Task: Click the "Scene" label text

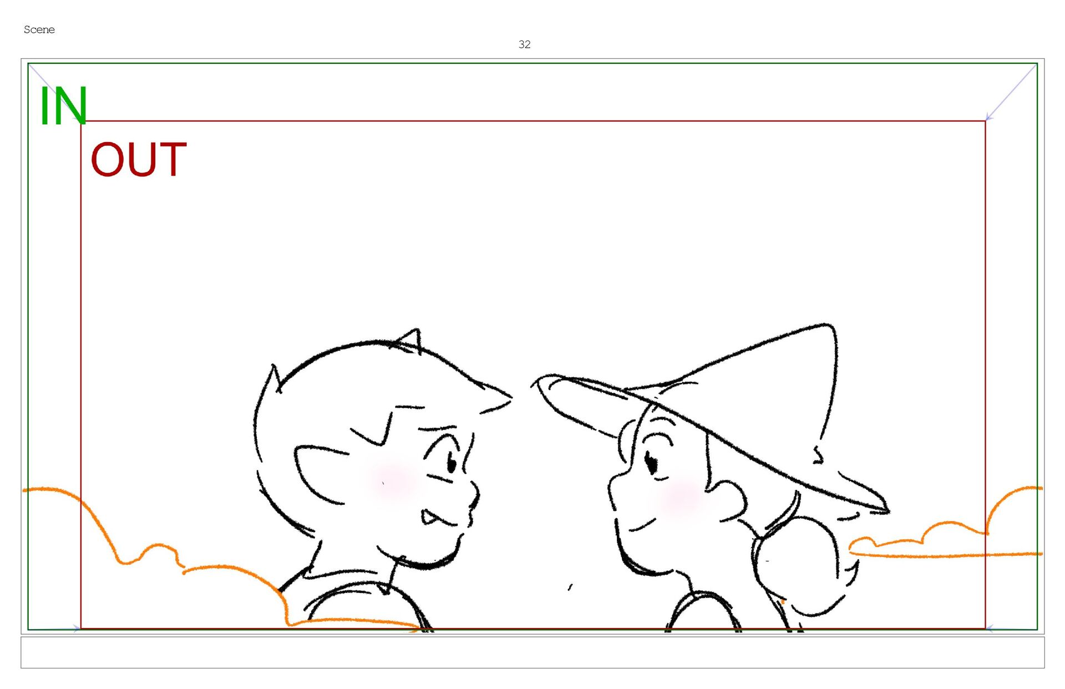Action: pos(39,29)
